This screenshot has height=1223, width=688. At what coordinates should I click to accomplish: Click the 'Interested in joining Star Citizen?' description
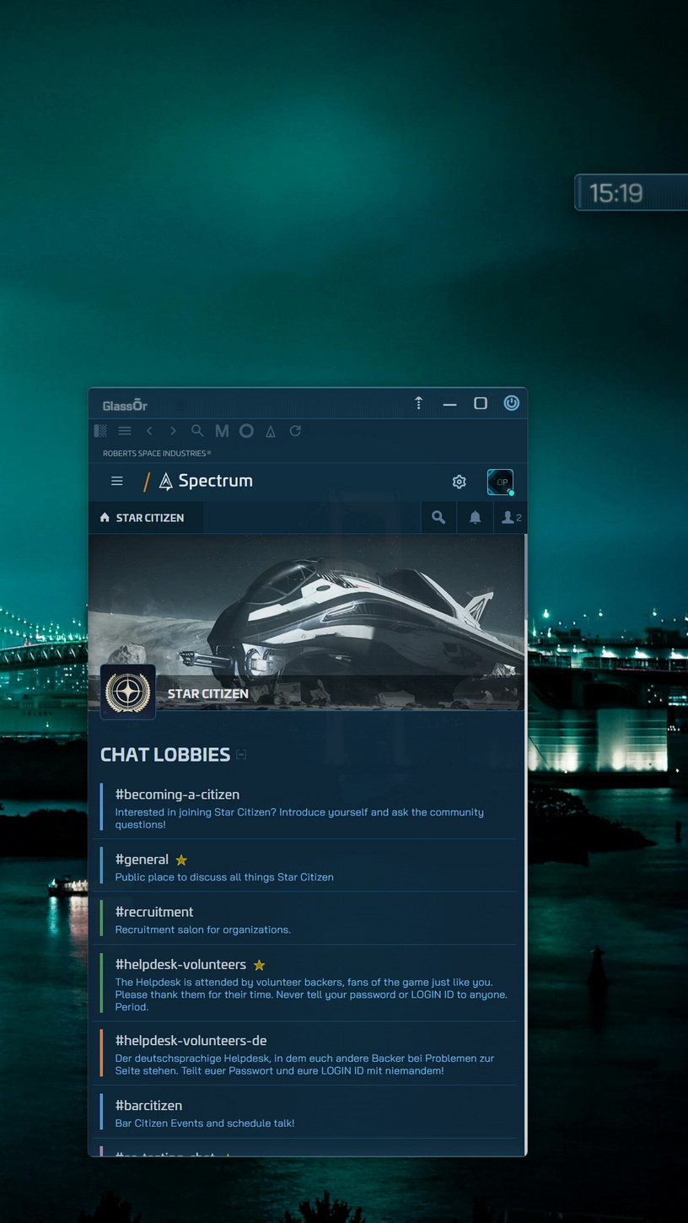[299, 818]
